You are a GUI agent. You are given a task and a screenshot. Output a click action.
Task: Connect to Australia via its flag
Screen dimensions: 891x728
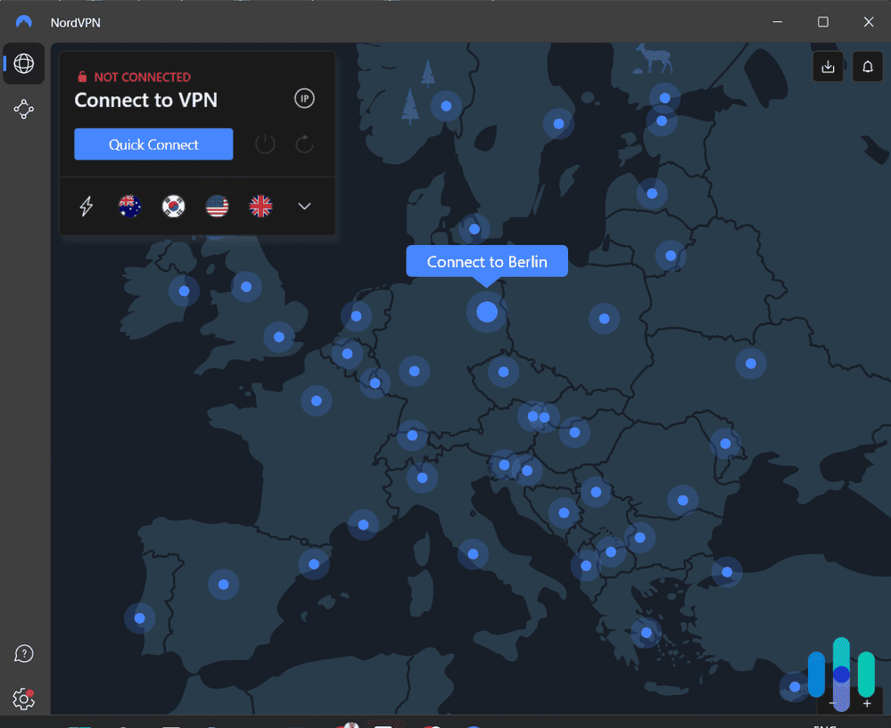click(129, 206)
